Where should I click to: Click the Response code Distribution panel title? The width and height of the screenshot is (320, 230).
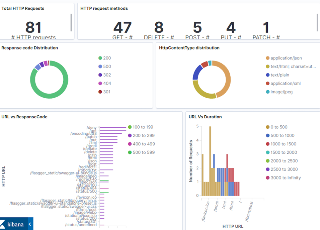[x=29, y=48]
